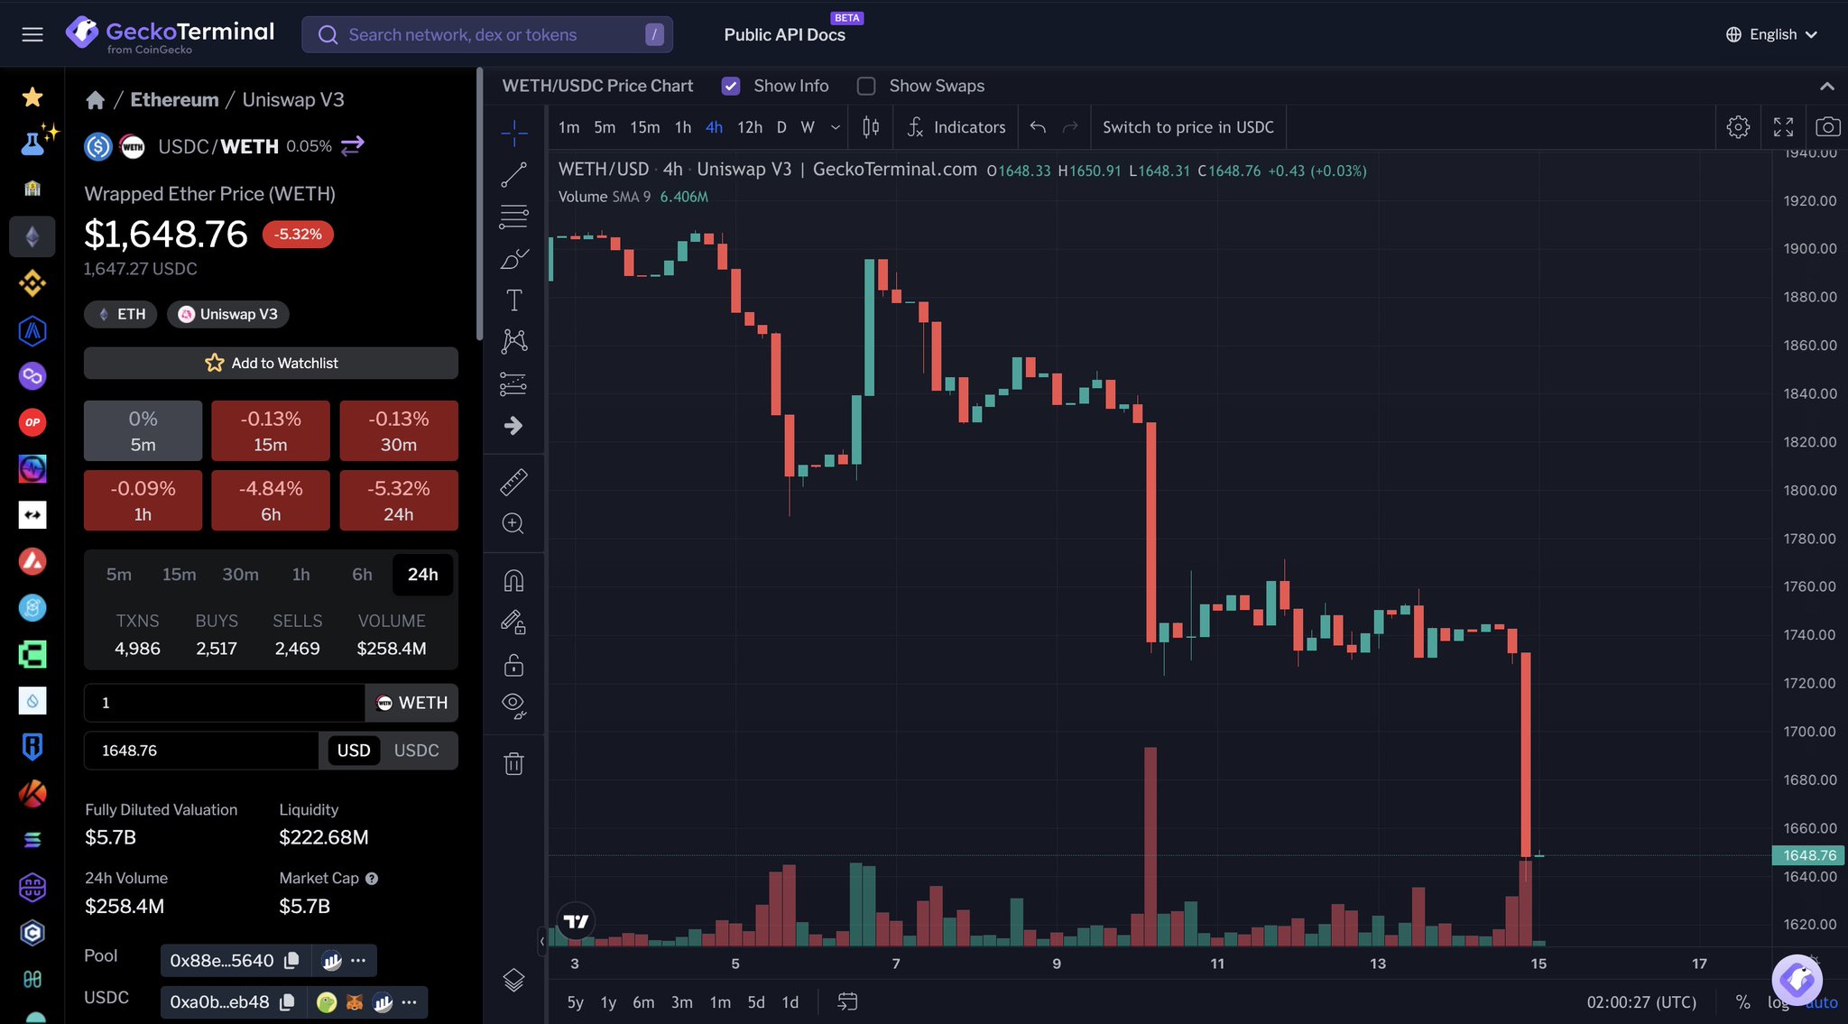1848x1024 pixels.
Task: Set chart range to 1d
Action: point(790,1001)
